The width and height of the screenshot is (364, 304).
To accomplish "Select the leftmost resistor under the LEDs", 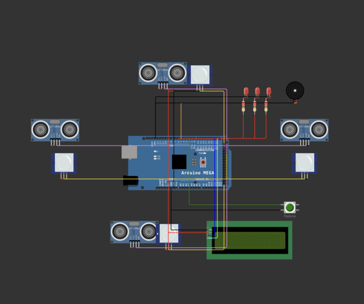I will (243, 107).
